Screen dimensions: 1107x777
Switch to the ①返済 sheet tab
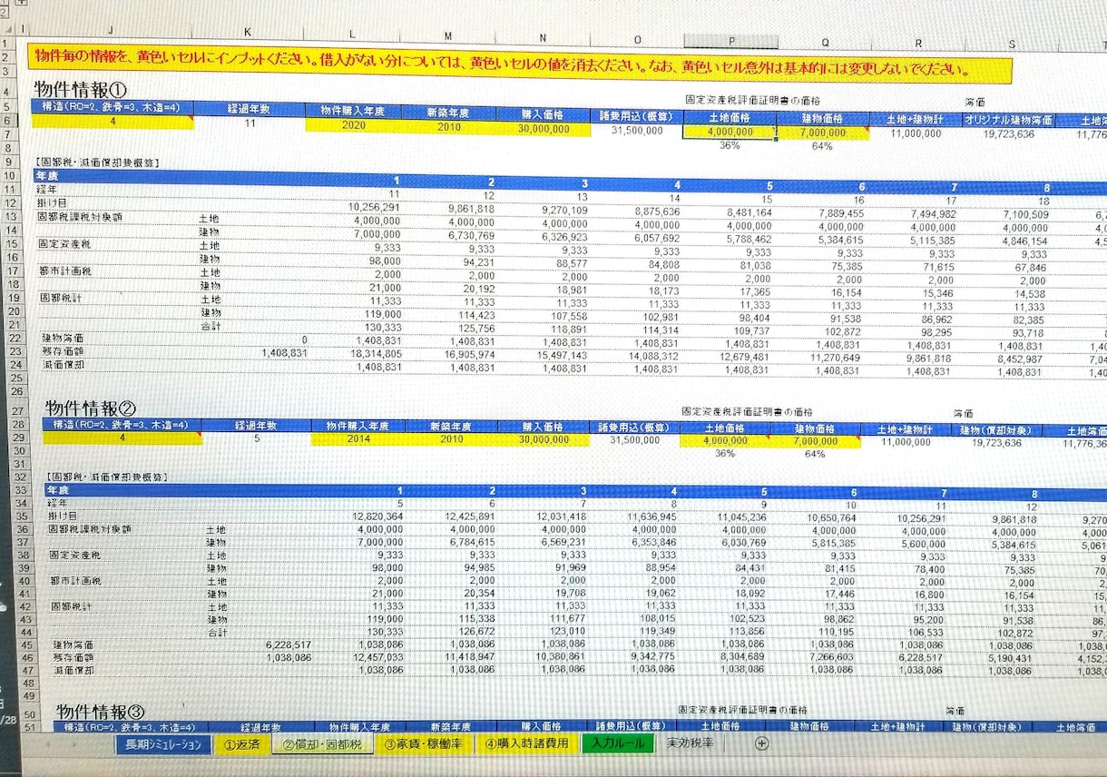pos(240,744)
